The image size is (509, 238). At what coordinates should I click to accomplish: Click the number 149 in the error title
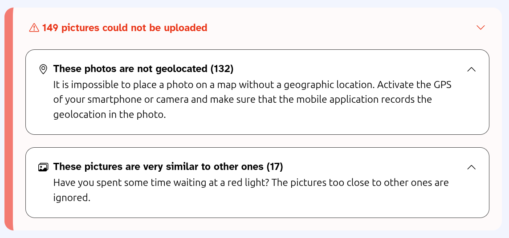coord(50,28)
